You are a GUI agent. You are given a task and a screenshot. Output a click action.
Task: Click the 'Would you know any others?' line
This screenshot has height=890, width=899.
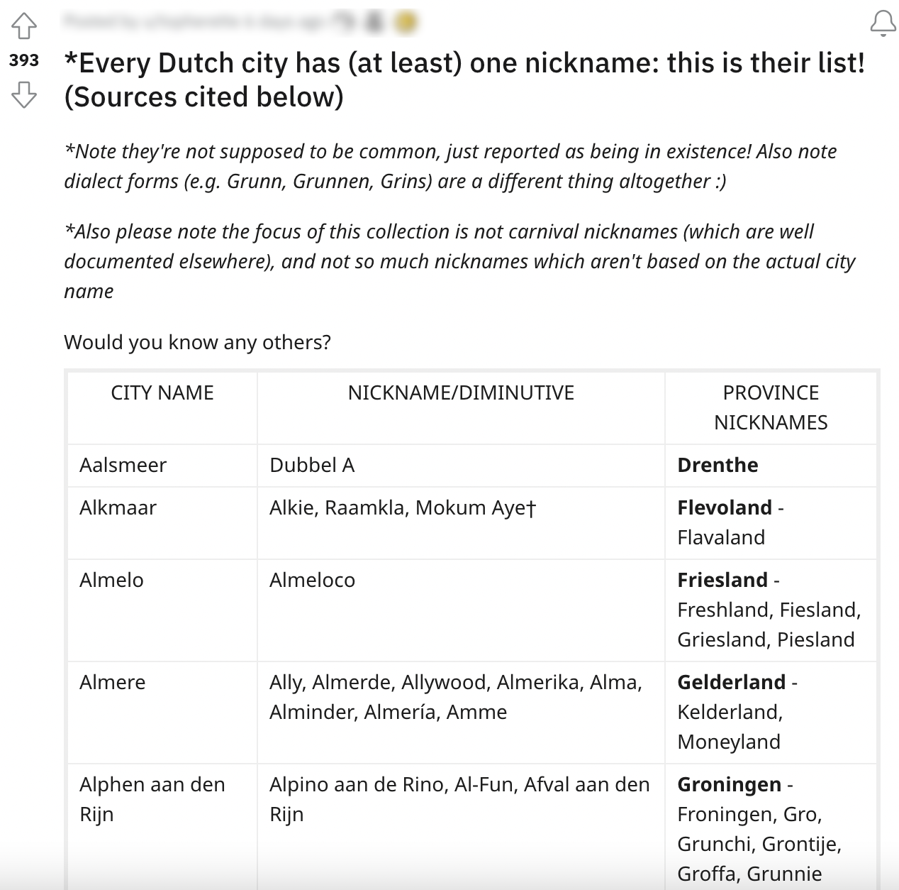point(197,342)
